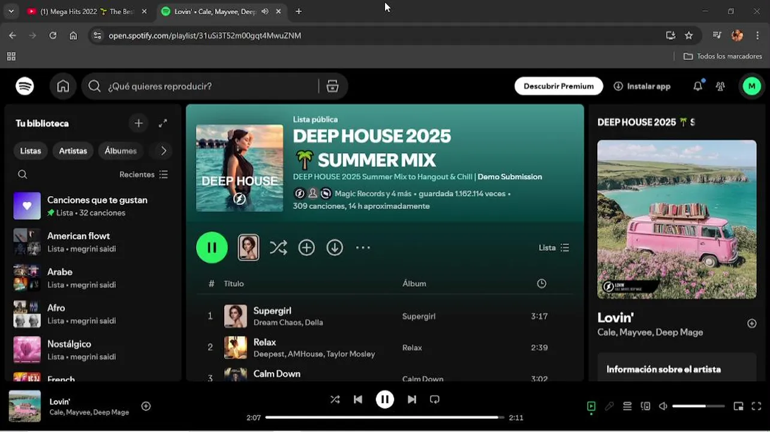Play the Relax track row

click(385, 347)
